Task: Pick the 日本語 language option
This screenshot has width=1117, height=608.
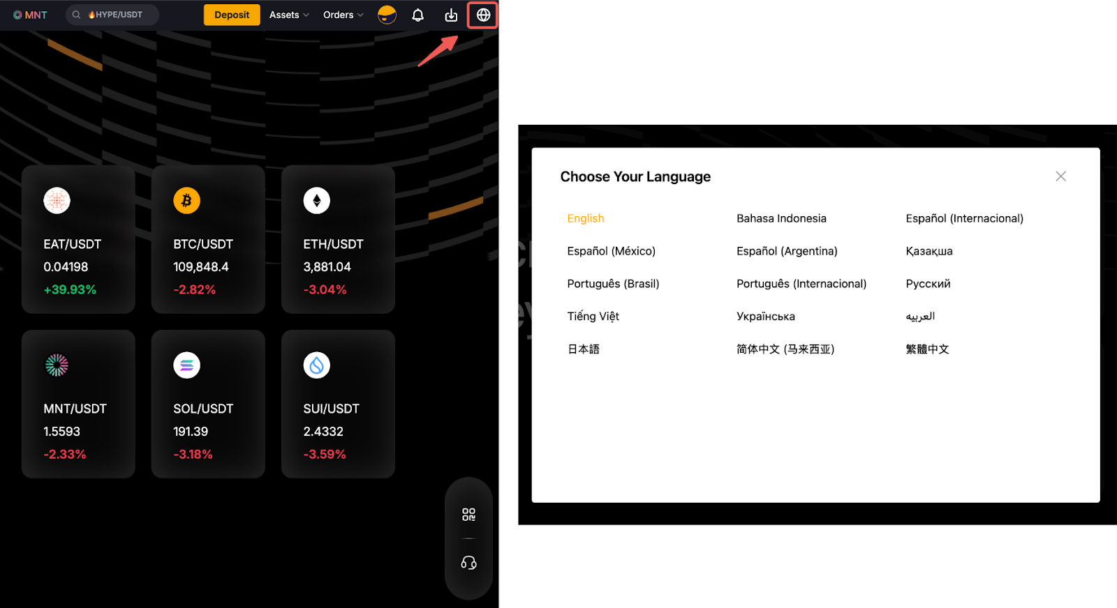Action: click(x=584, y=349)
